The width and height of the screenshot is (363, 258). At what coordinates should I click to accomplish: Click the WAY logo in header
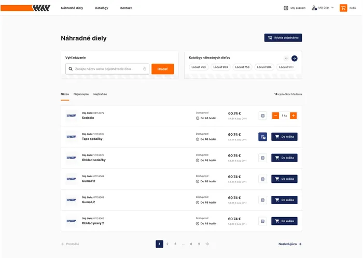point(25,8)
